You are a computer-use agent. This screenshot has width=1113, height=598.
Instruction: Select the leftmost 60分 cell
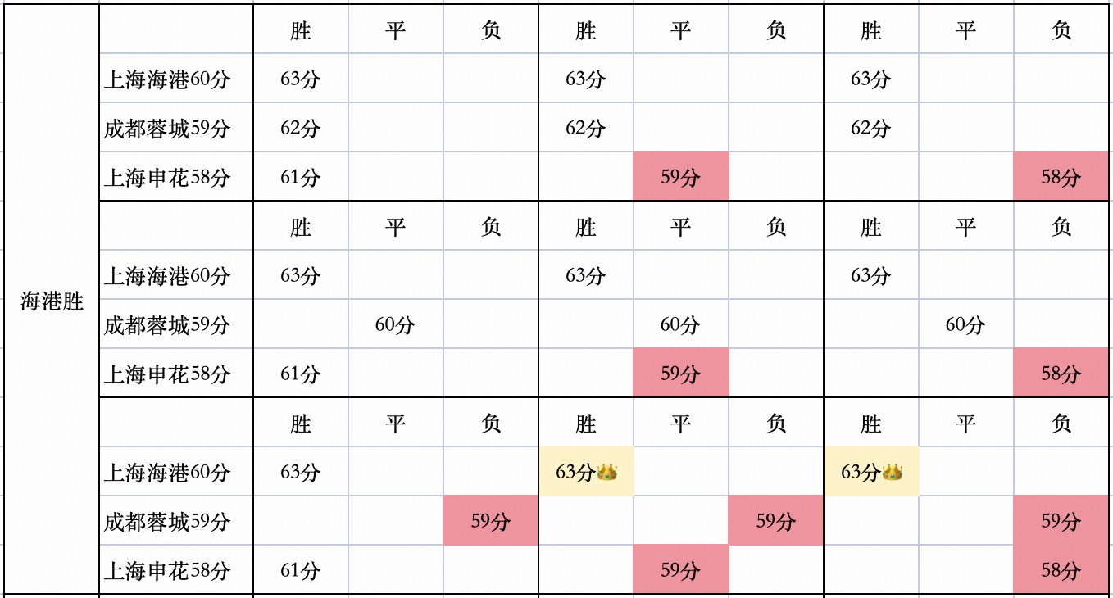[395, 325]
